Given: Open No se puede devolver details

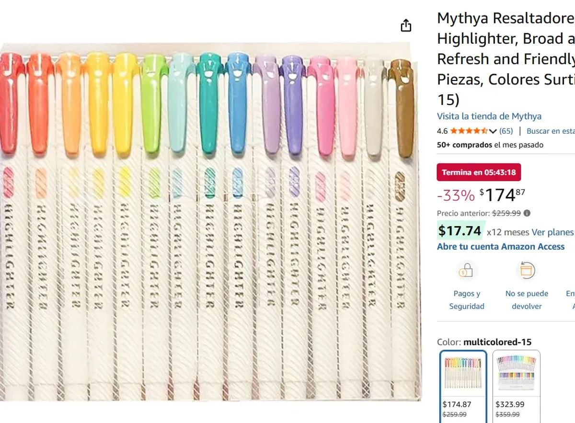Looking at the screenshot, I should click(x=527, y=300).
